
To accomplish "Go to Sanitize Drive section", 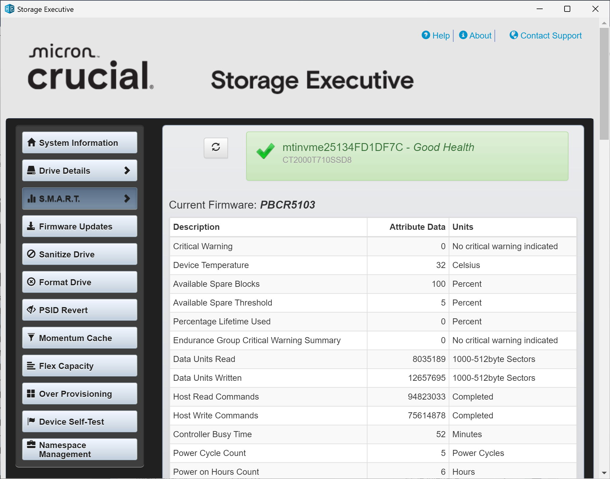I will 80,254.
